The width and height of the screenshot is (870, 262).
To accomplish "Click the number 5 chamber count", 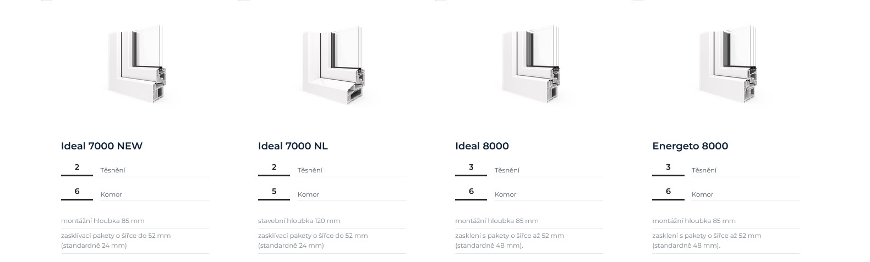I will pyautogui.click(x=274, y=192).
